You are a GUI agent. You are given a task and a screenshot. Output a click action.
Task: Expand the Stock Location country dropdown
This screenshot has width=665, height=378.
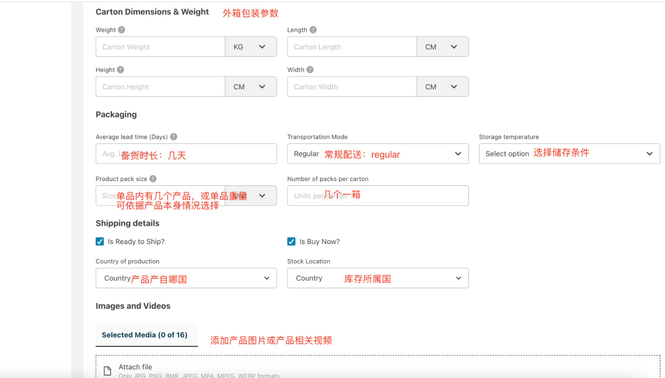pos(377,278)
